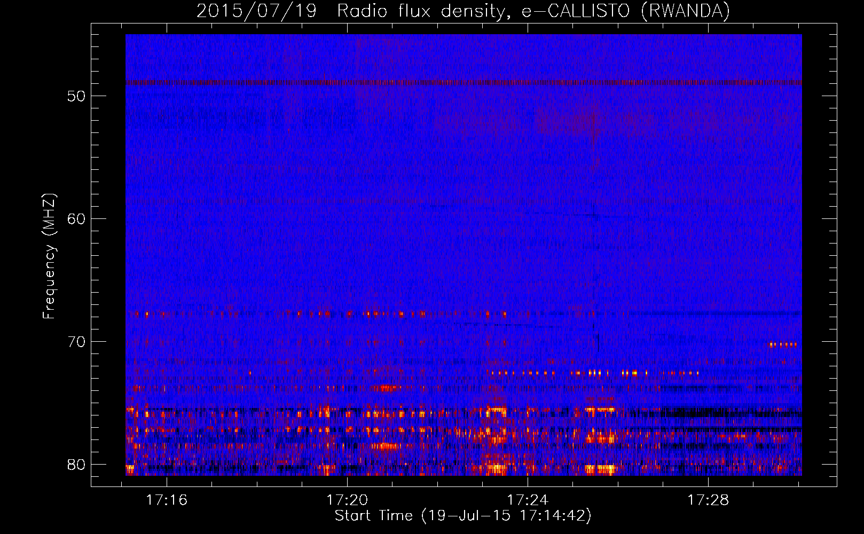Select the "Frequency (MHZ)" y-axis label
This screenshot has height=534, width=864.
point(49,256)
